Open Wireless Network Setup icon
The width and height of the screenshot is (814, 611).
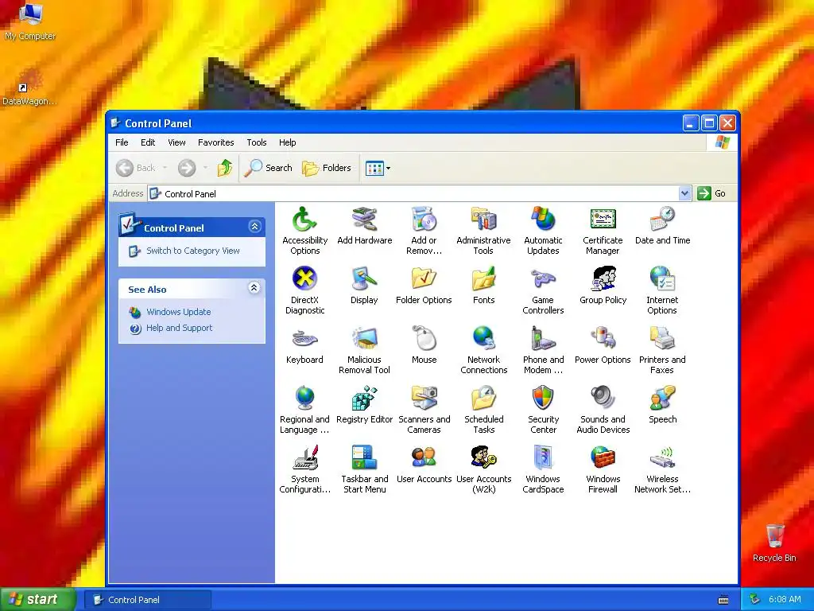point(662,458)
